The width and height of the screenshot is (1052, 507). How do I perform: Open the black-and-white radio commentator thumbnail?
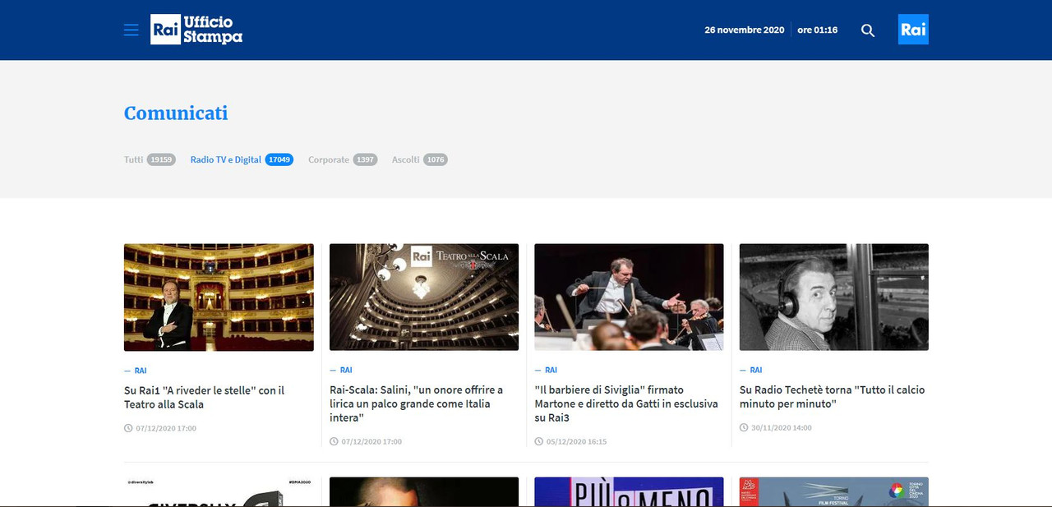pyautogui.click(x=834, y=297)
